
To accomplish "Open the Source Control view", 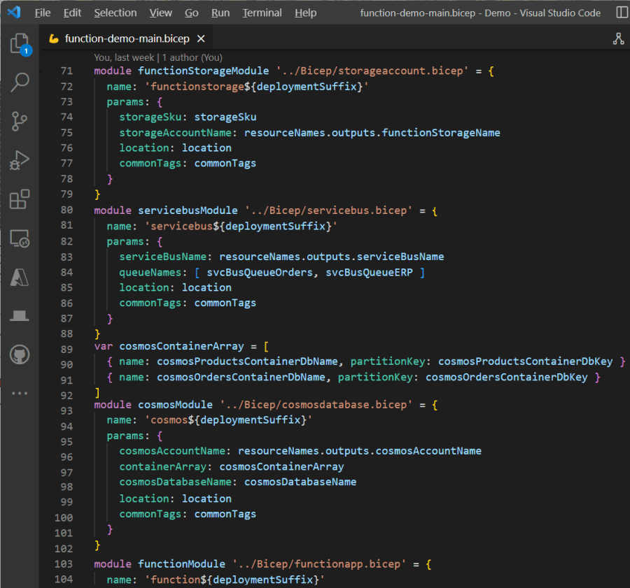I will point(20,122).
